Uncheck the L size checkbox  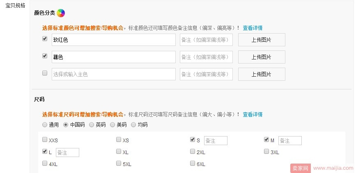pyautogui.click(x=45, y=151)
